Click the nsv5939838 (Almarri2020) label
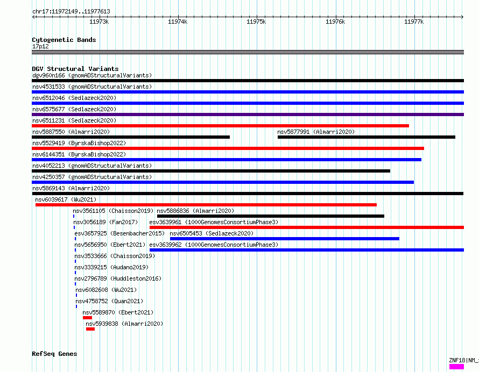479x372 pixels. coord(124,324)
